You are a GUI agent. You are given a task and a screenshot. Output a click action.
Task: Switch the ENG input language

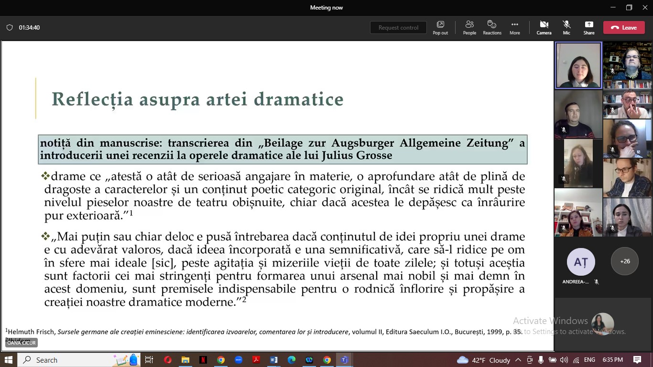[589, 360]
